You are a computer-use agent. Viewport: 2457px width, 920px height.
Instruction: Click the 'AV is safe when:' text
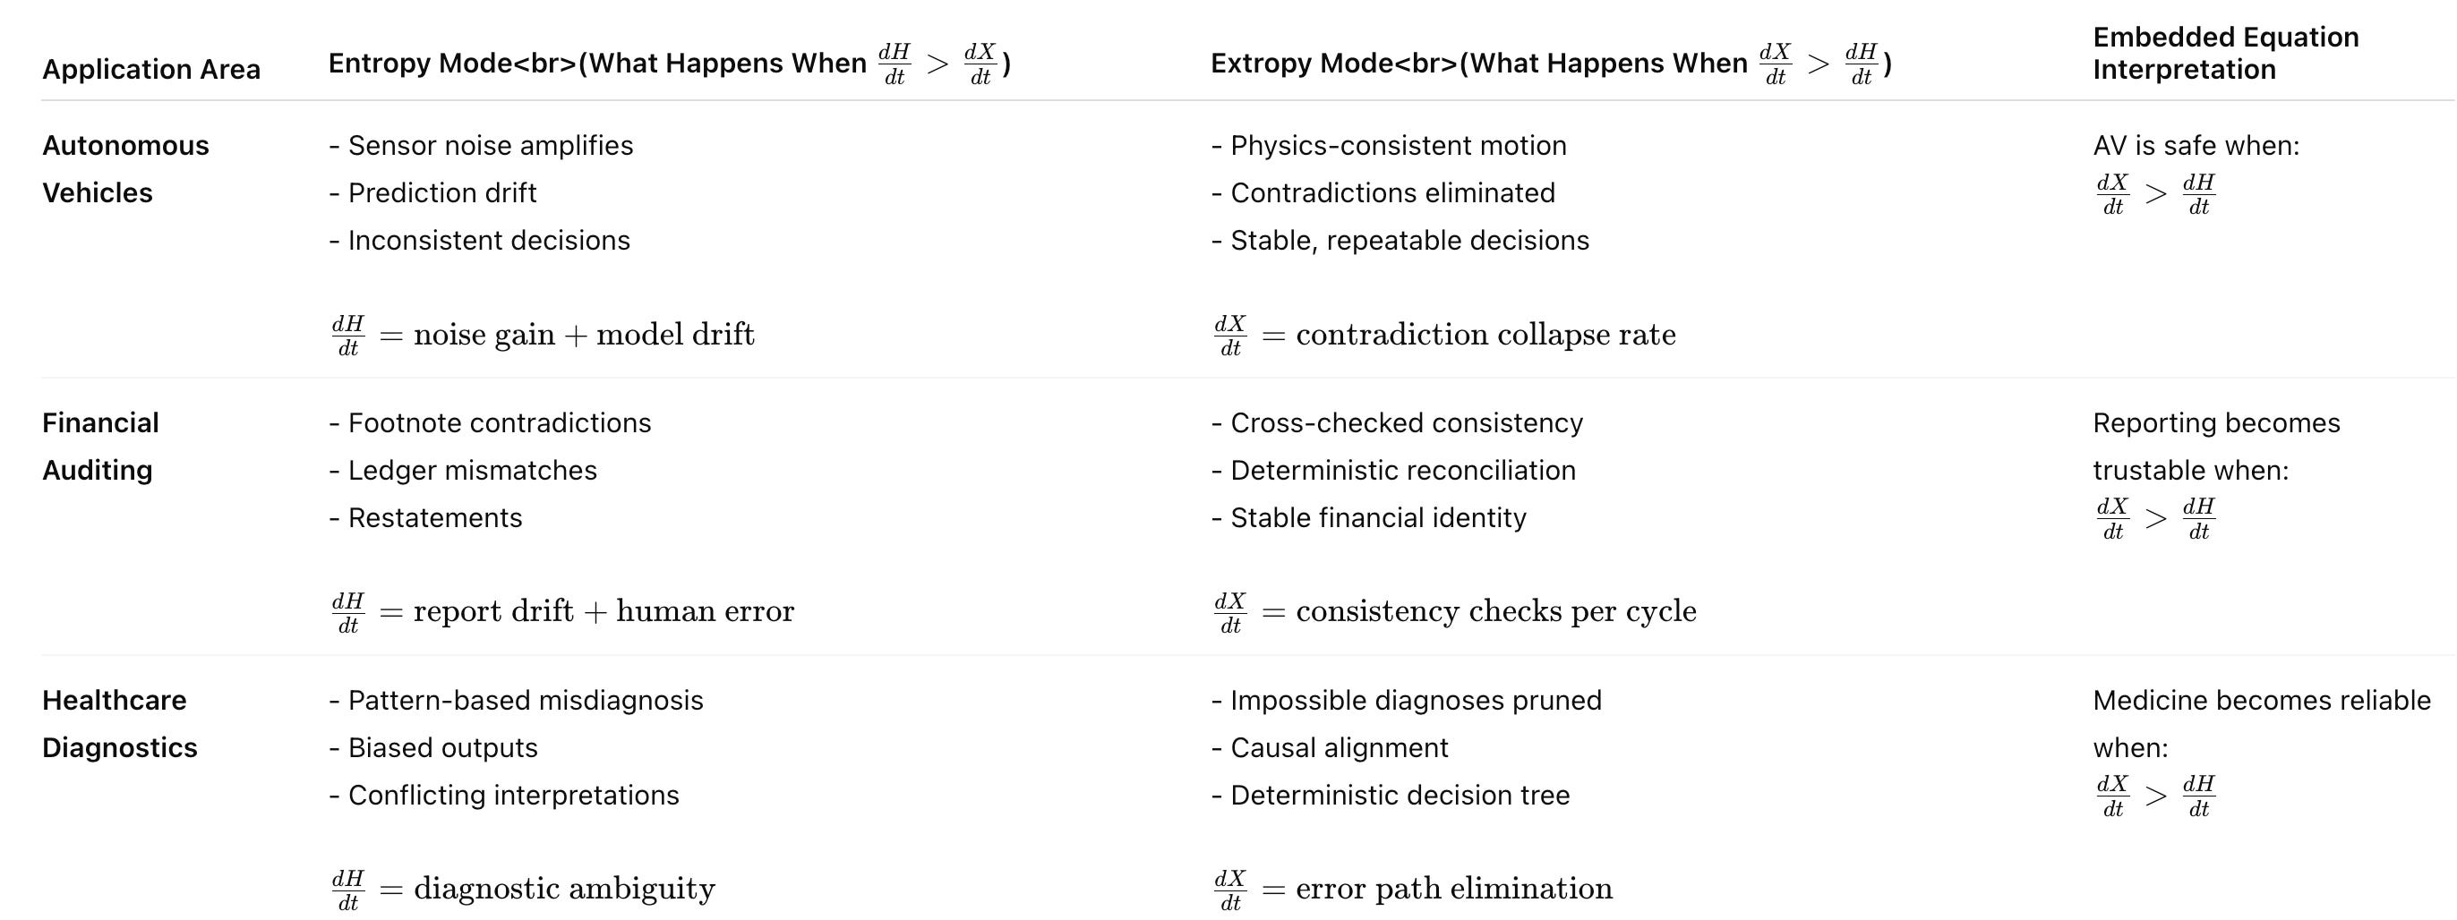2196,145
